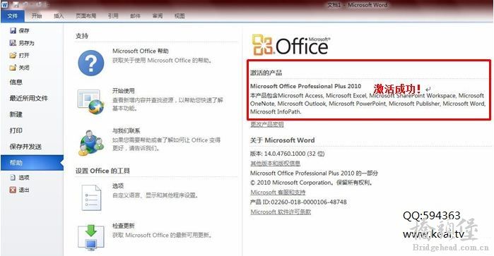Open Microsoft Office Help question mark icon
This screenshot has width=494, height=256.
click(91, 63)
